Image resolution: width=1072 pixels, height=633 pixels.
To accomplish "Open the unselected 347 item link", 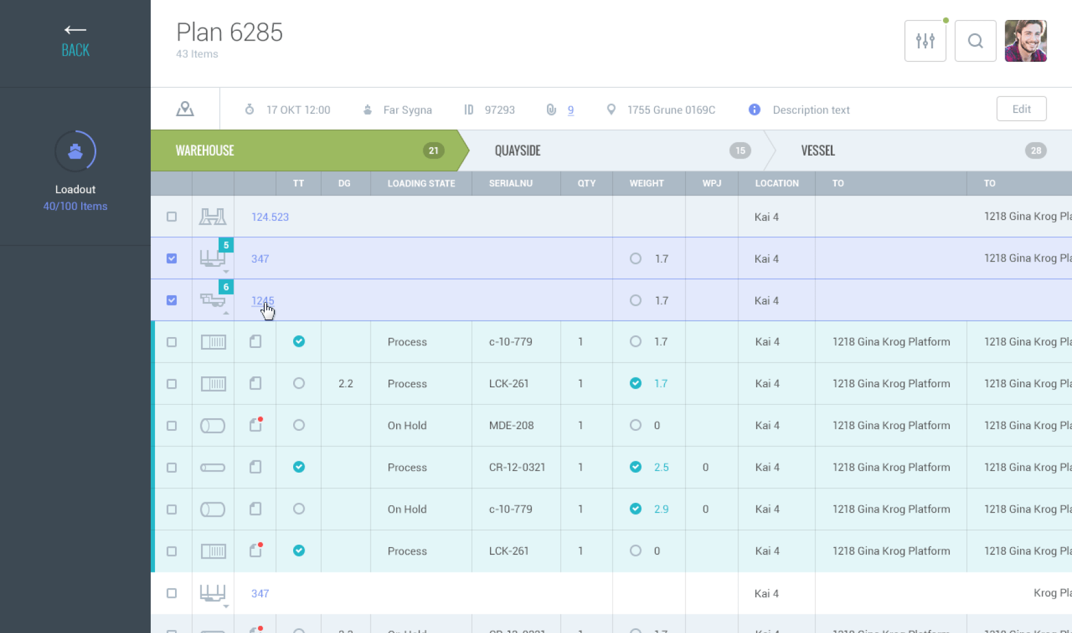I will click(x=260, y=594).
